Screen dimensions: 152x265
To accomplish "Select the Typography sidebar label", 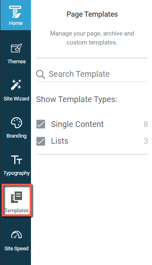I will [17, 173].
